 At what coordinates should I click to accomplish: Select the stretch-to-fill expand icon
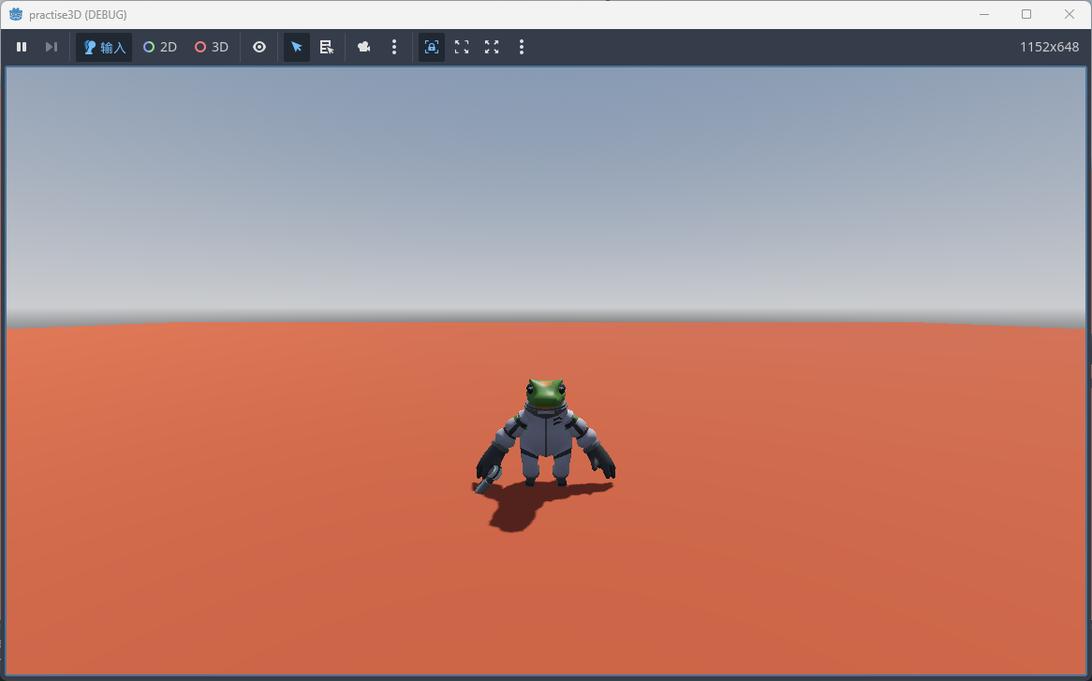point(492,47)
